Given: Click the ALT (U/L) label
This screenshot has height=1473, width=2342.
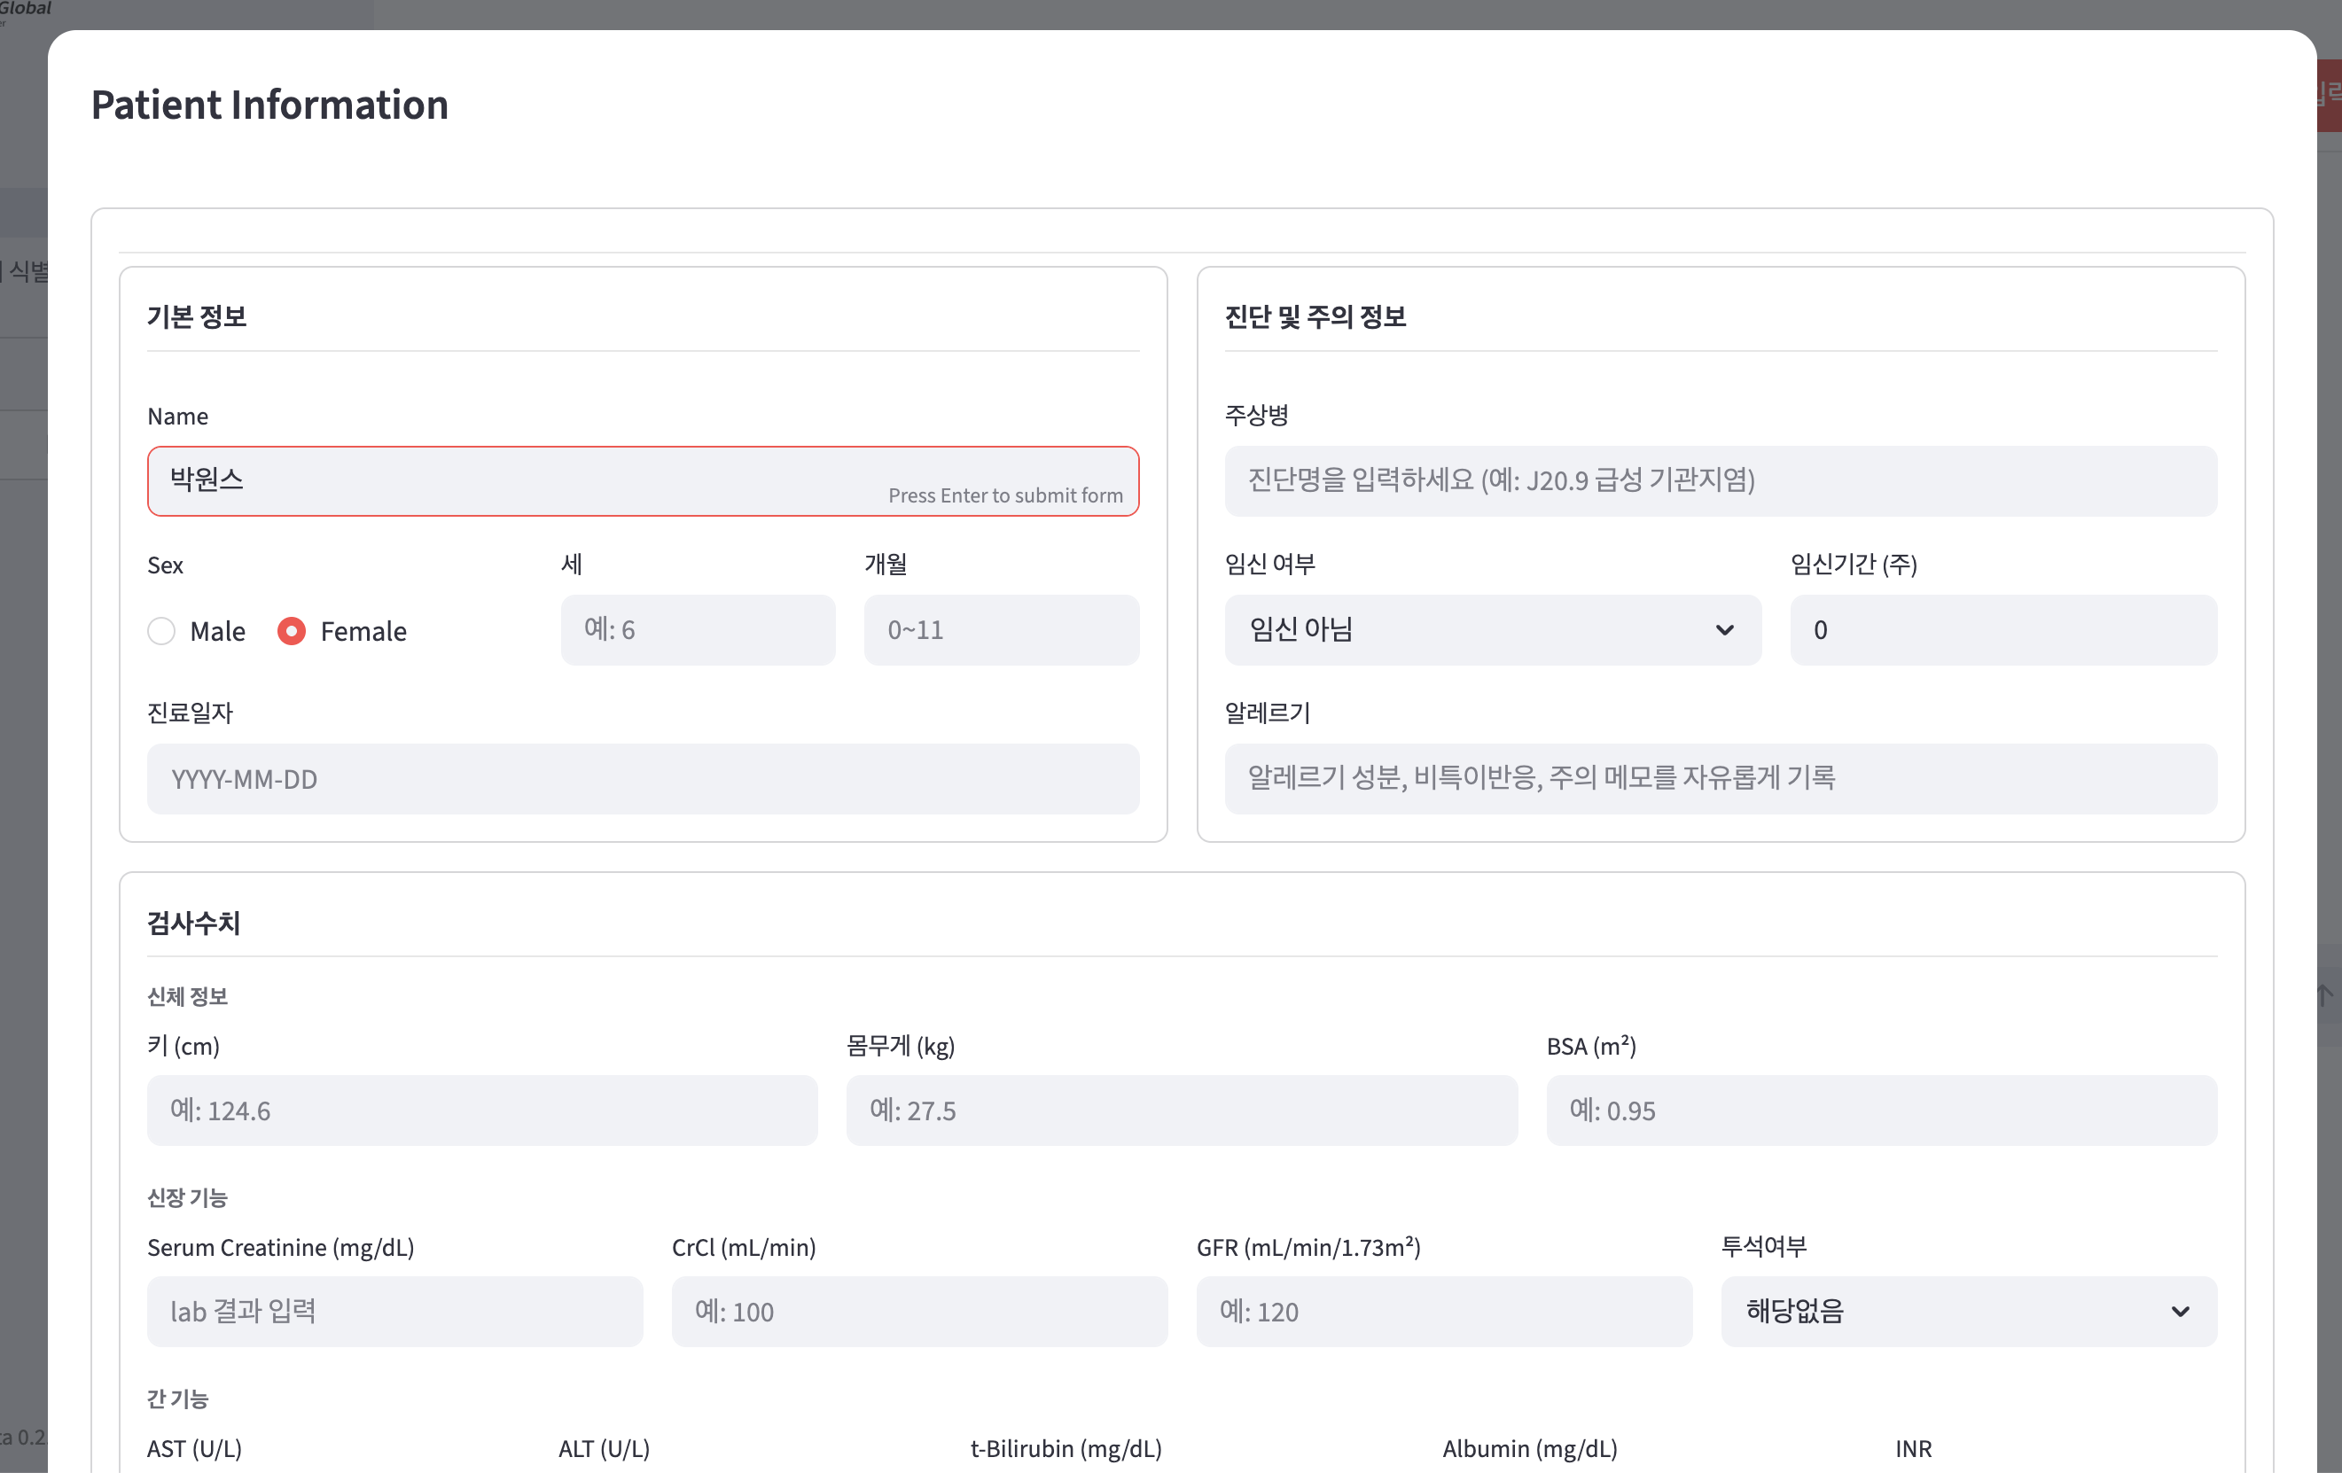Looking at the screenshot, I should pos(604,1449).
